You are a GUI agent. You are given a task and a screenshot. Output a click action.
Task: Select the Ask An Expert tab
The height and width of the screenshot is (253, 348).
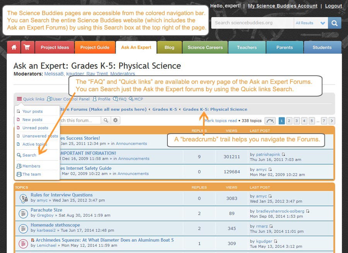click(136, 47)
